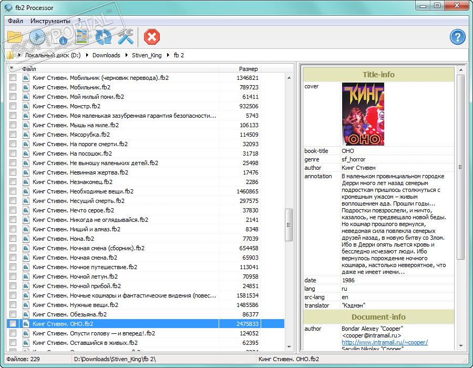Check the box for Мобильник (черновик перевода).fb2
Screen dimensions: 473x368
(13, 78)
